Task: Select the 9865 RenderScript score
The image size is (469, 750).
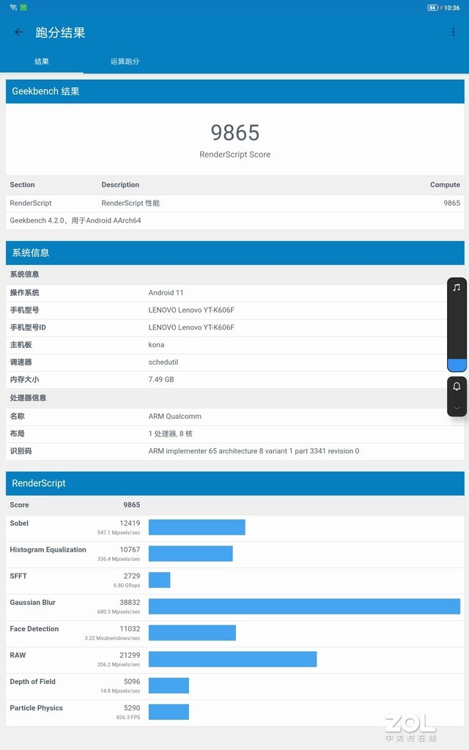Action: pyautogui.click(x=235, y=133)
